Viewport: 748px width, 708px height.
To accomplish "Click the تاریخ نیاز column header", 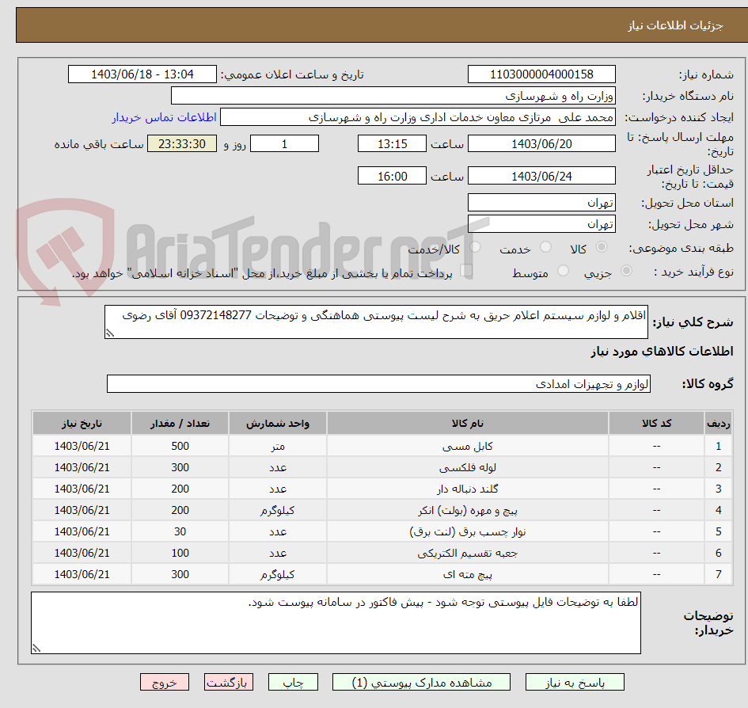I will tap(82, 424).
